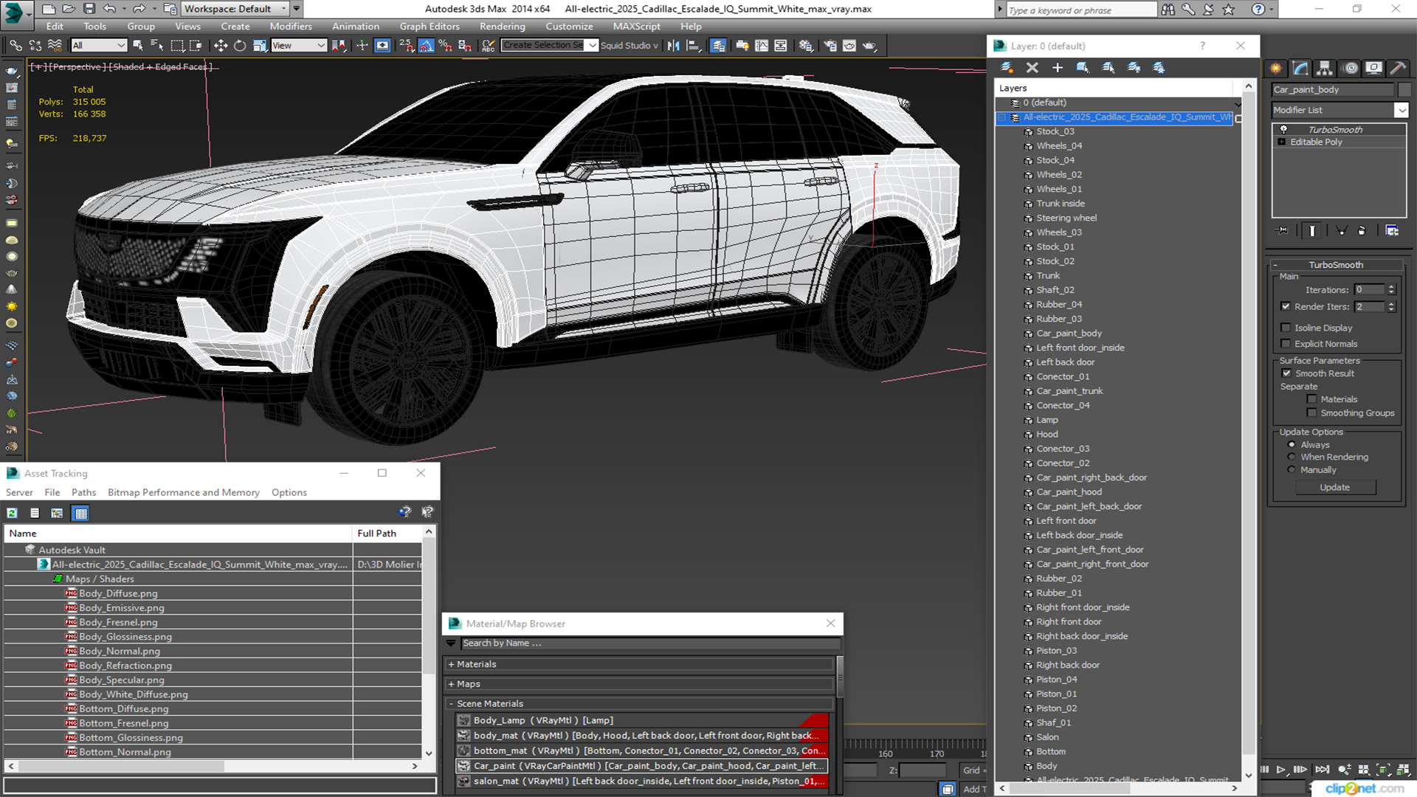Click the Iterations spinner arrows

[1391, 290]
